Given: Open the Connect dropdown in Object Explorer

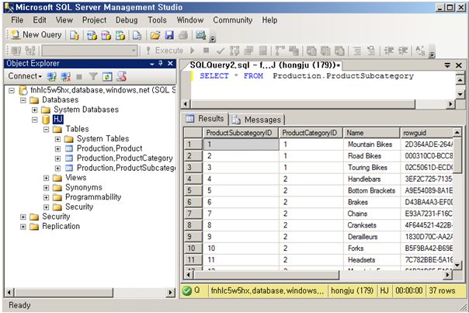Looking at the screenshot, I should pyautogui.click(x=25, y=76).
